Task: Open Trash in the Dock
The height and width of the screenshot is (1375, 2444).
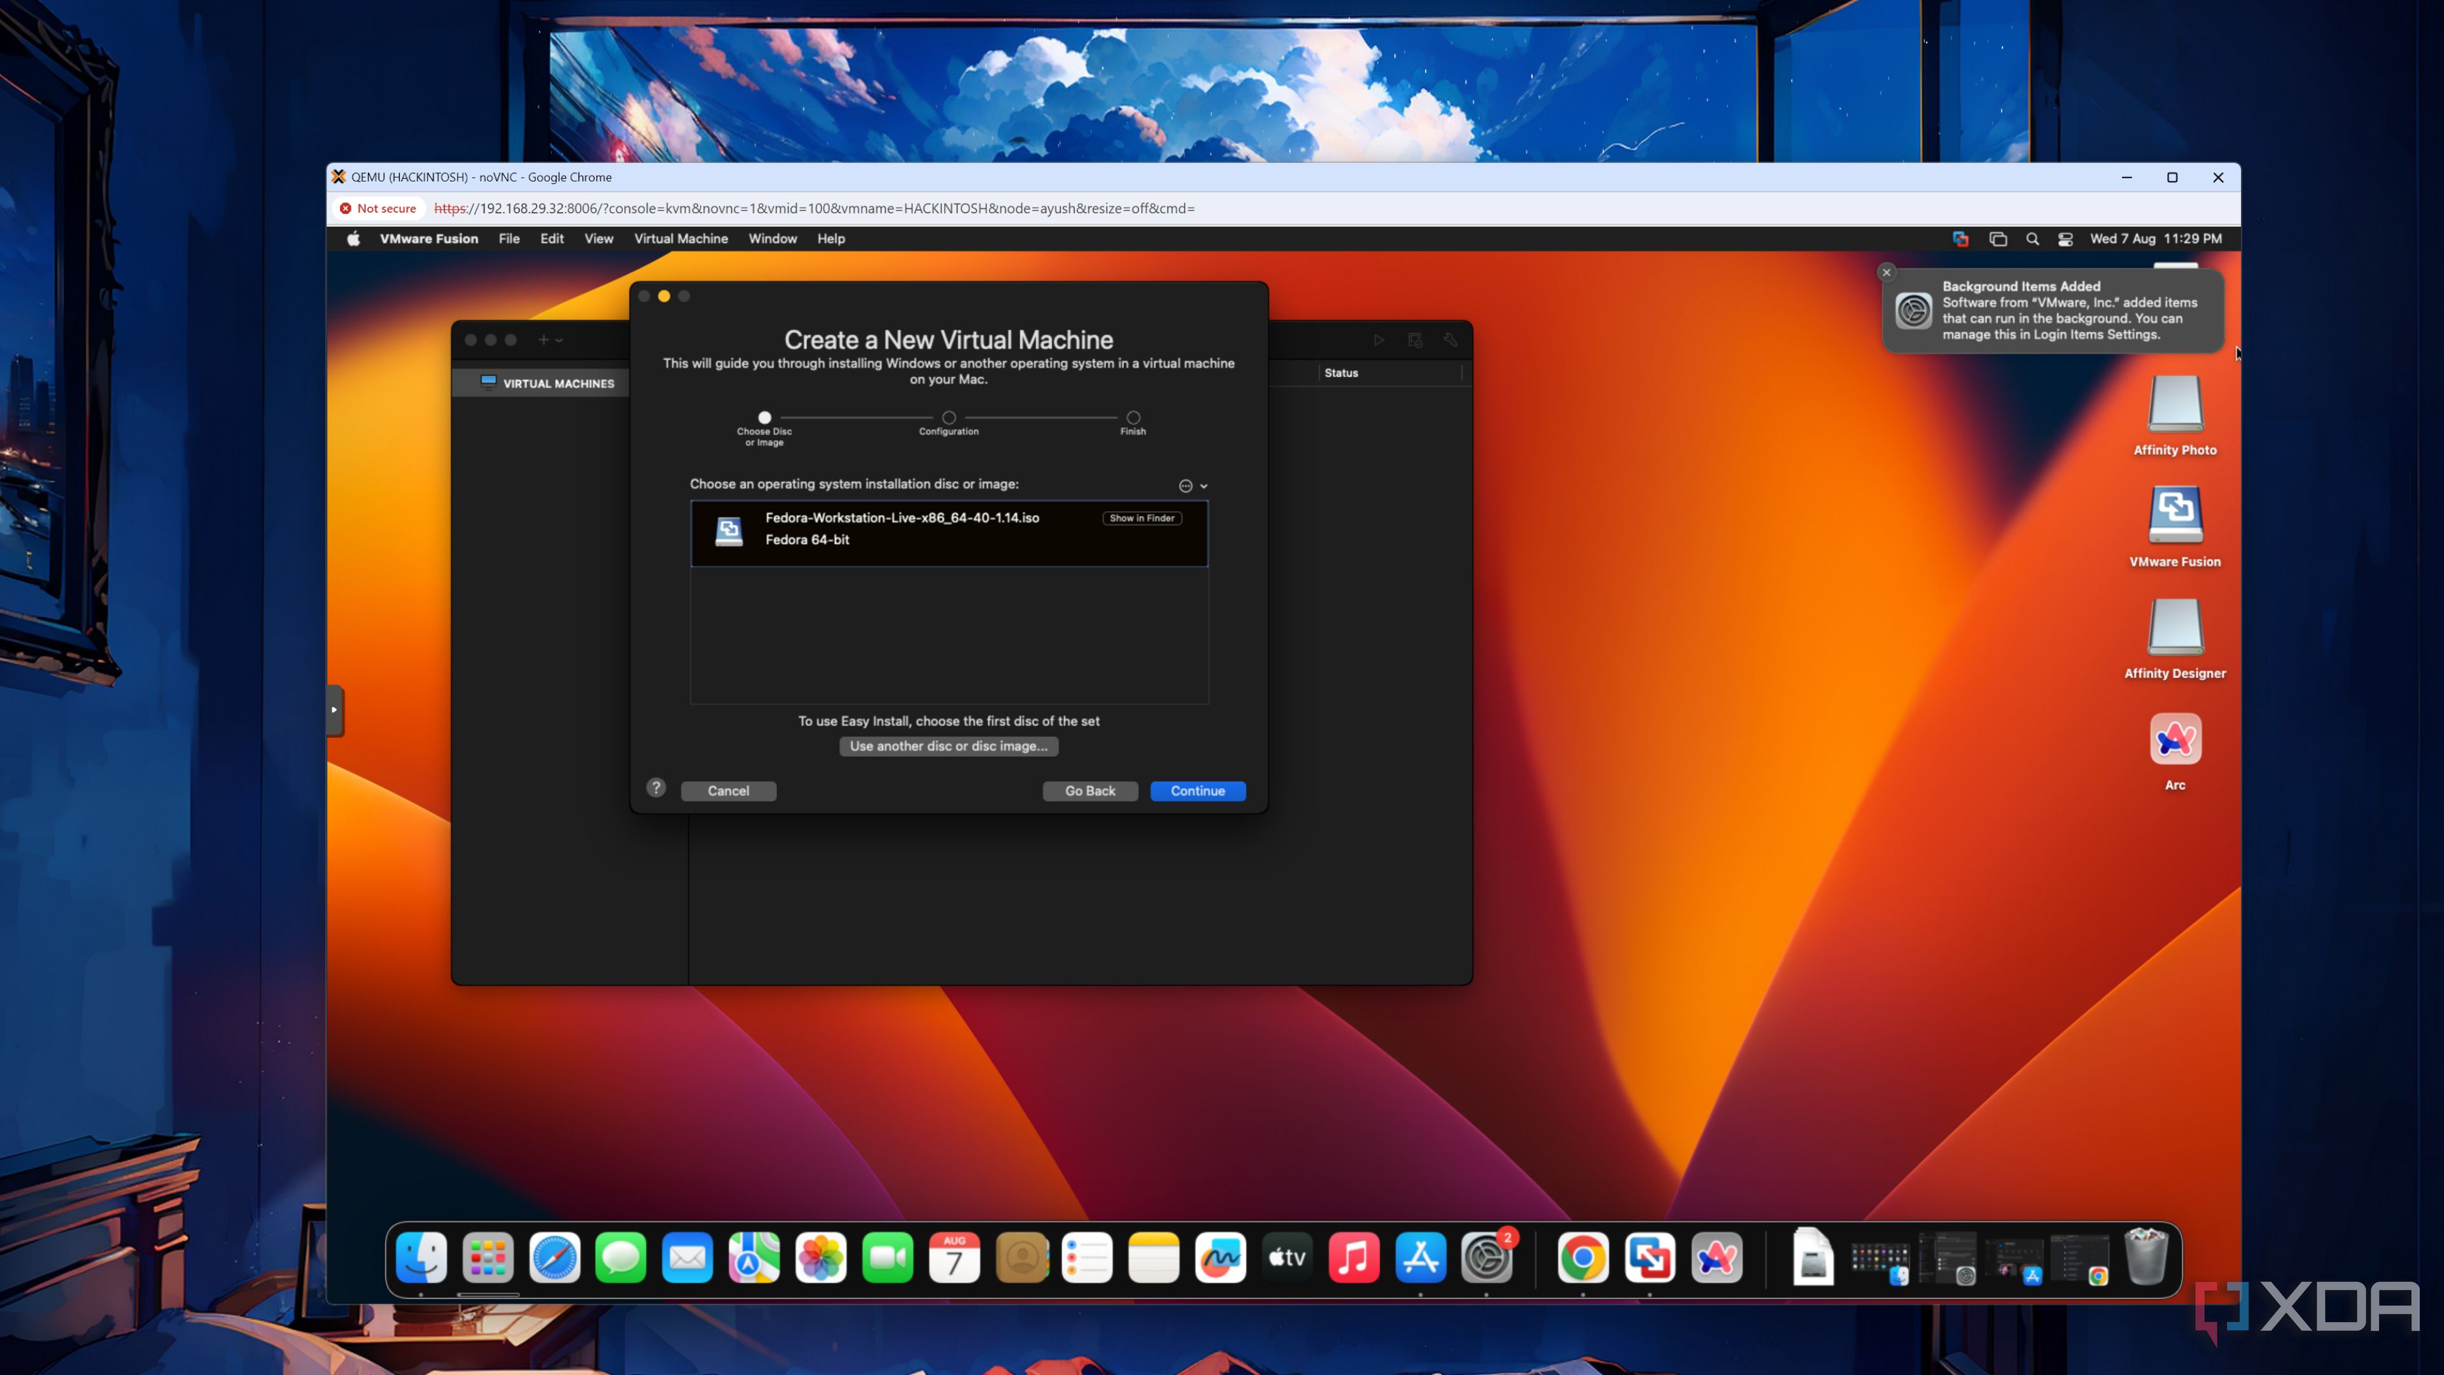Action: (2146, 1257)
